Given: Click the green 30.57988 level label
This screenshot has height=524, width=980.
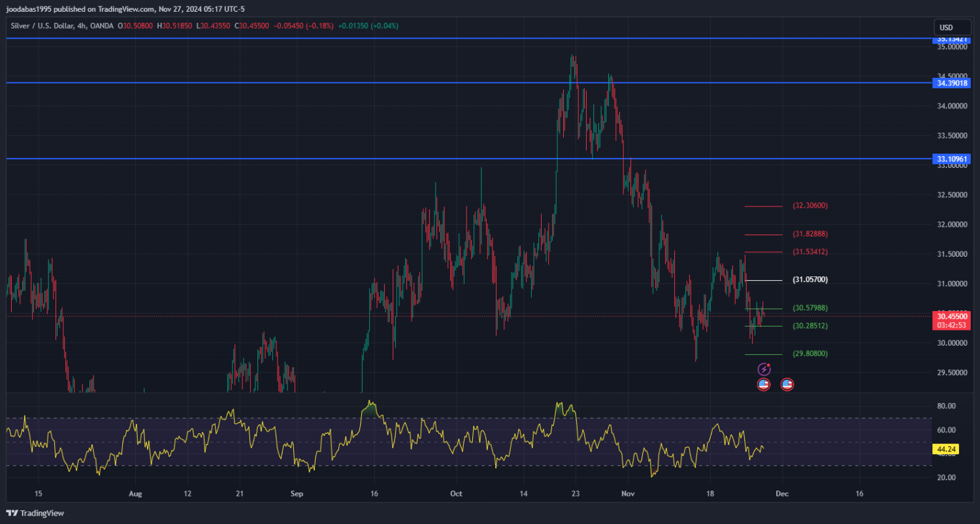Looking at the screenshot, I should pyautogui.click(x=810, y=308).
